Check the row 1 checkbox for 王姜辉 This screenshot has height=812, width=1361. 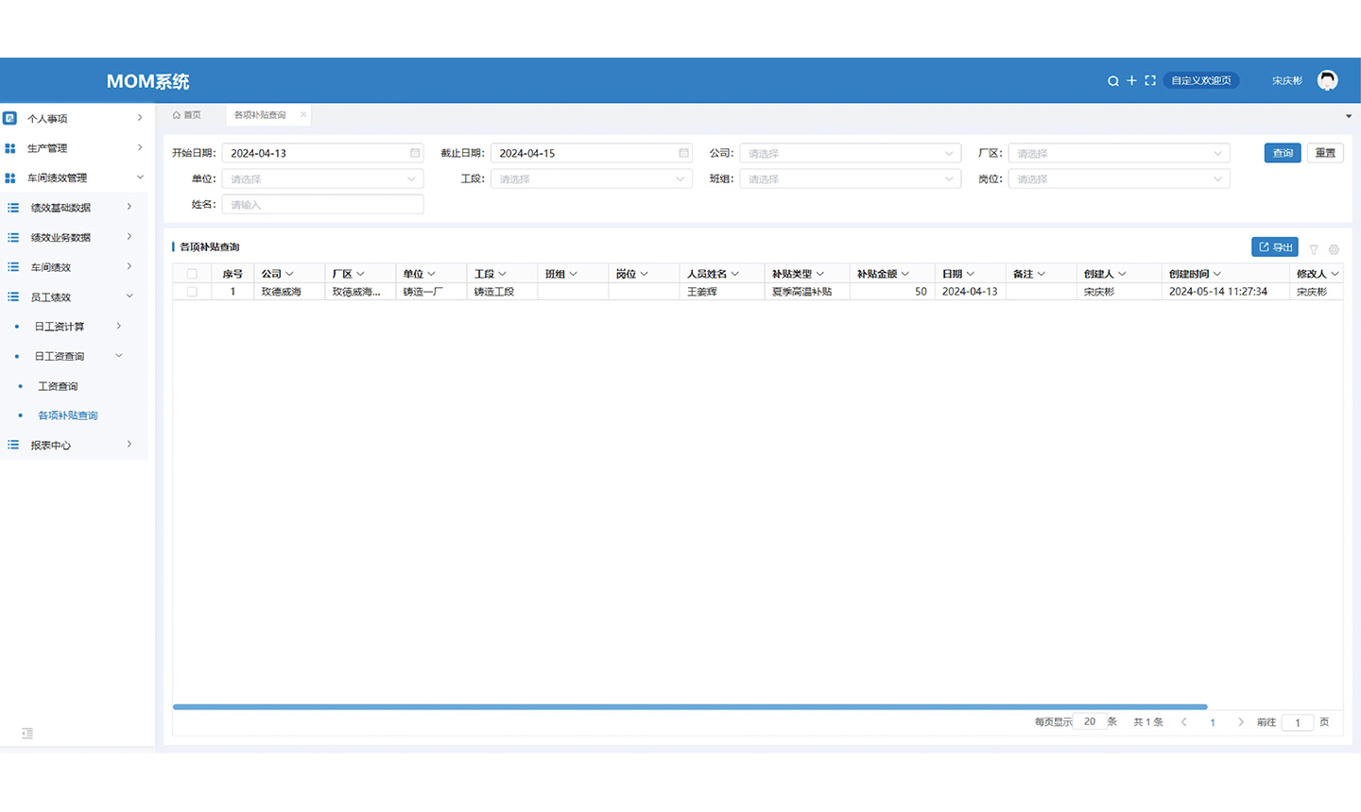tap(192, 292)
